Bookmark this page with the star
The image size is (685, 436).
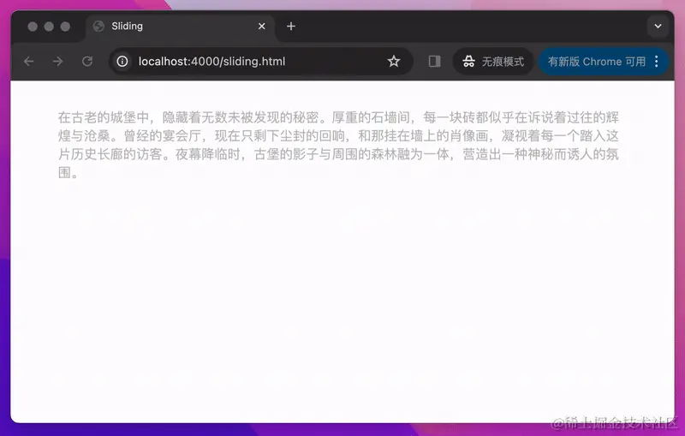click(x=394, y=61)
